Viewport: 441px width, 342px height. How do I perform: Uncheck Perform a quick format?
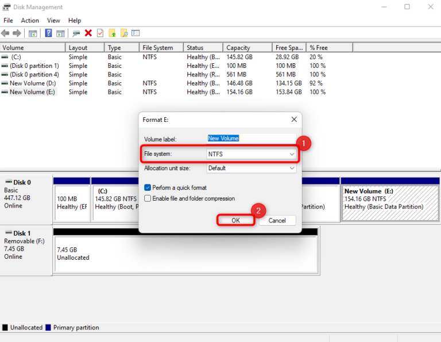click(x=148, y=188)
